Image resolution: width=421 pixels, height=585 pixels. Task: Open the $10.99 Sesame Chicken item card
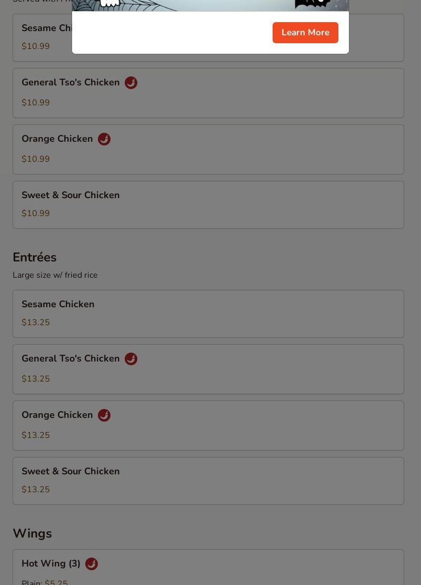point(208,37)
